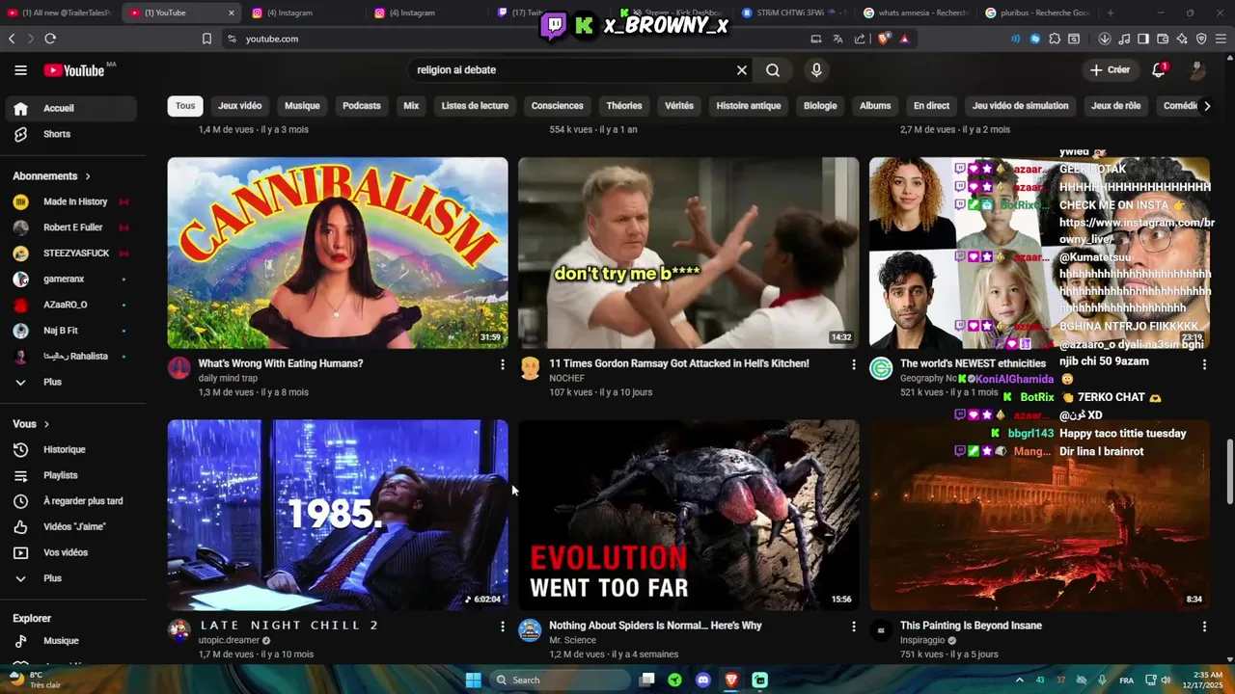Open the YouTube hamburger guide menu
Screen dimensions: 1235x694
pos(20,69)
